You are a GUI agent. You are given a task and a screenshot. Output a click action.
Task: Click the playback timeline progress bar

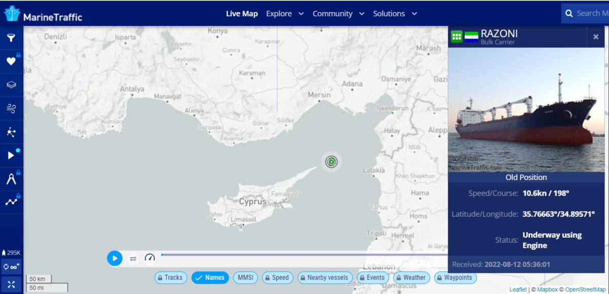(x=304, y=254)
